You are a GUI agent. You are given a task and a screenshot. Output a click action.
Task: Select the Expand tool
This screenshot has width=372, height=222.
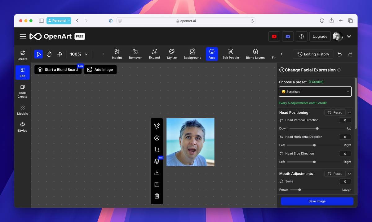[x=154, y=54]
